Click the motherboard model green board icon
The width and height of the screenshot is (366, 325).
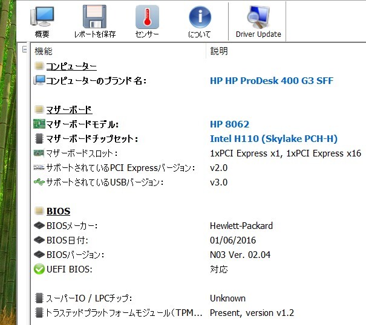39,124
